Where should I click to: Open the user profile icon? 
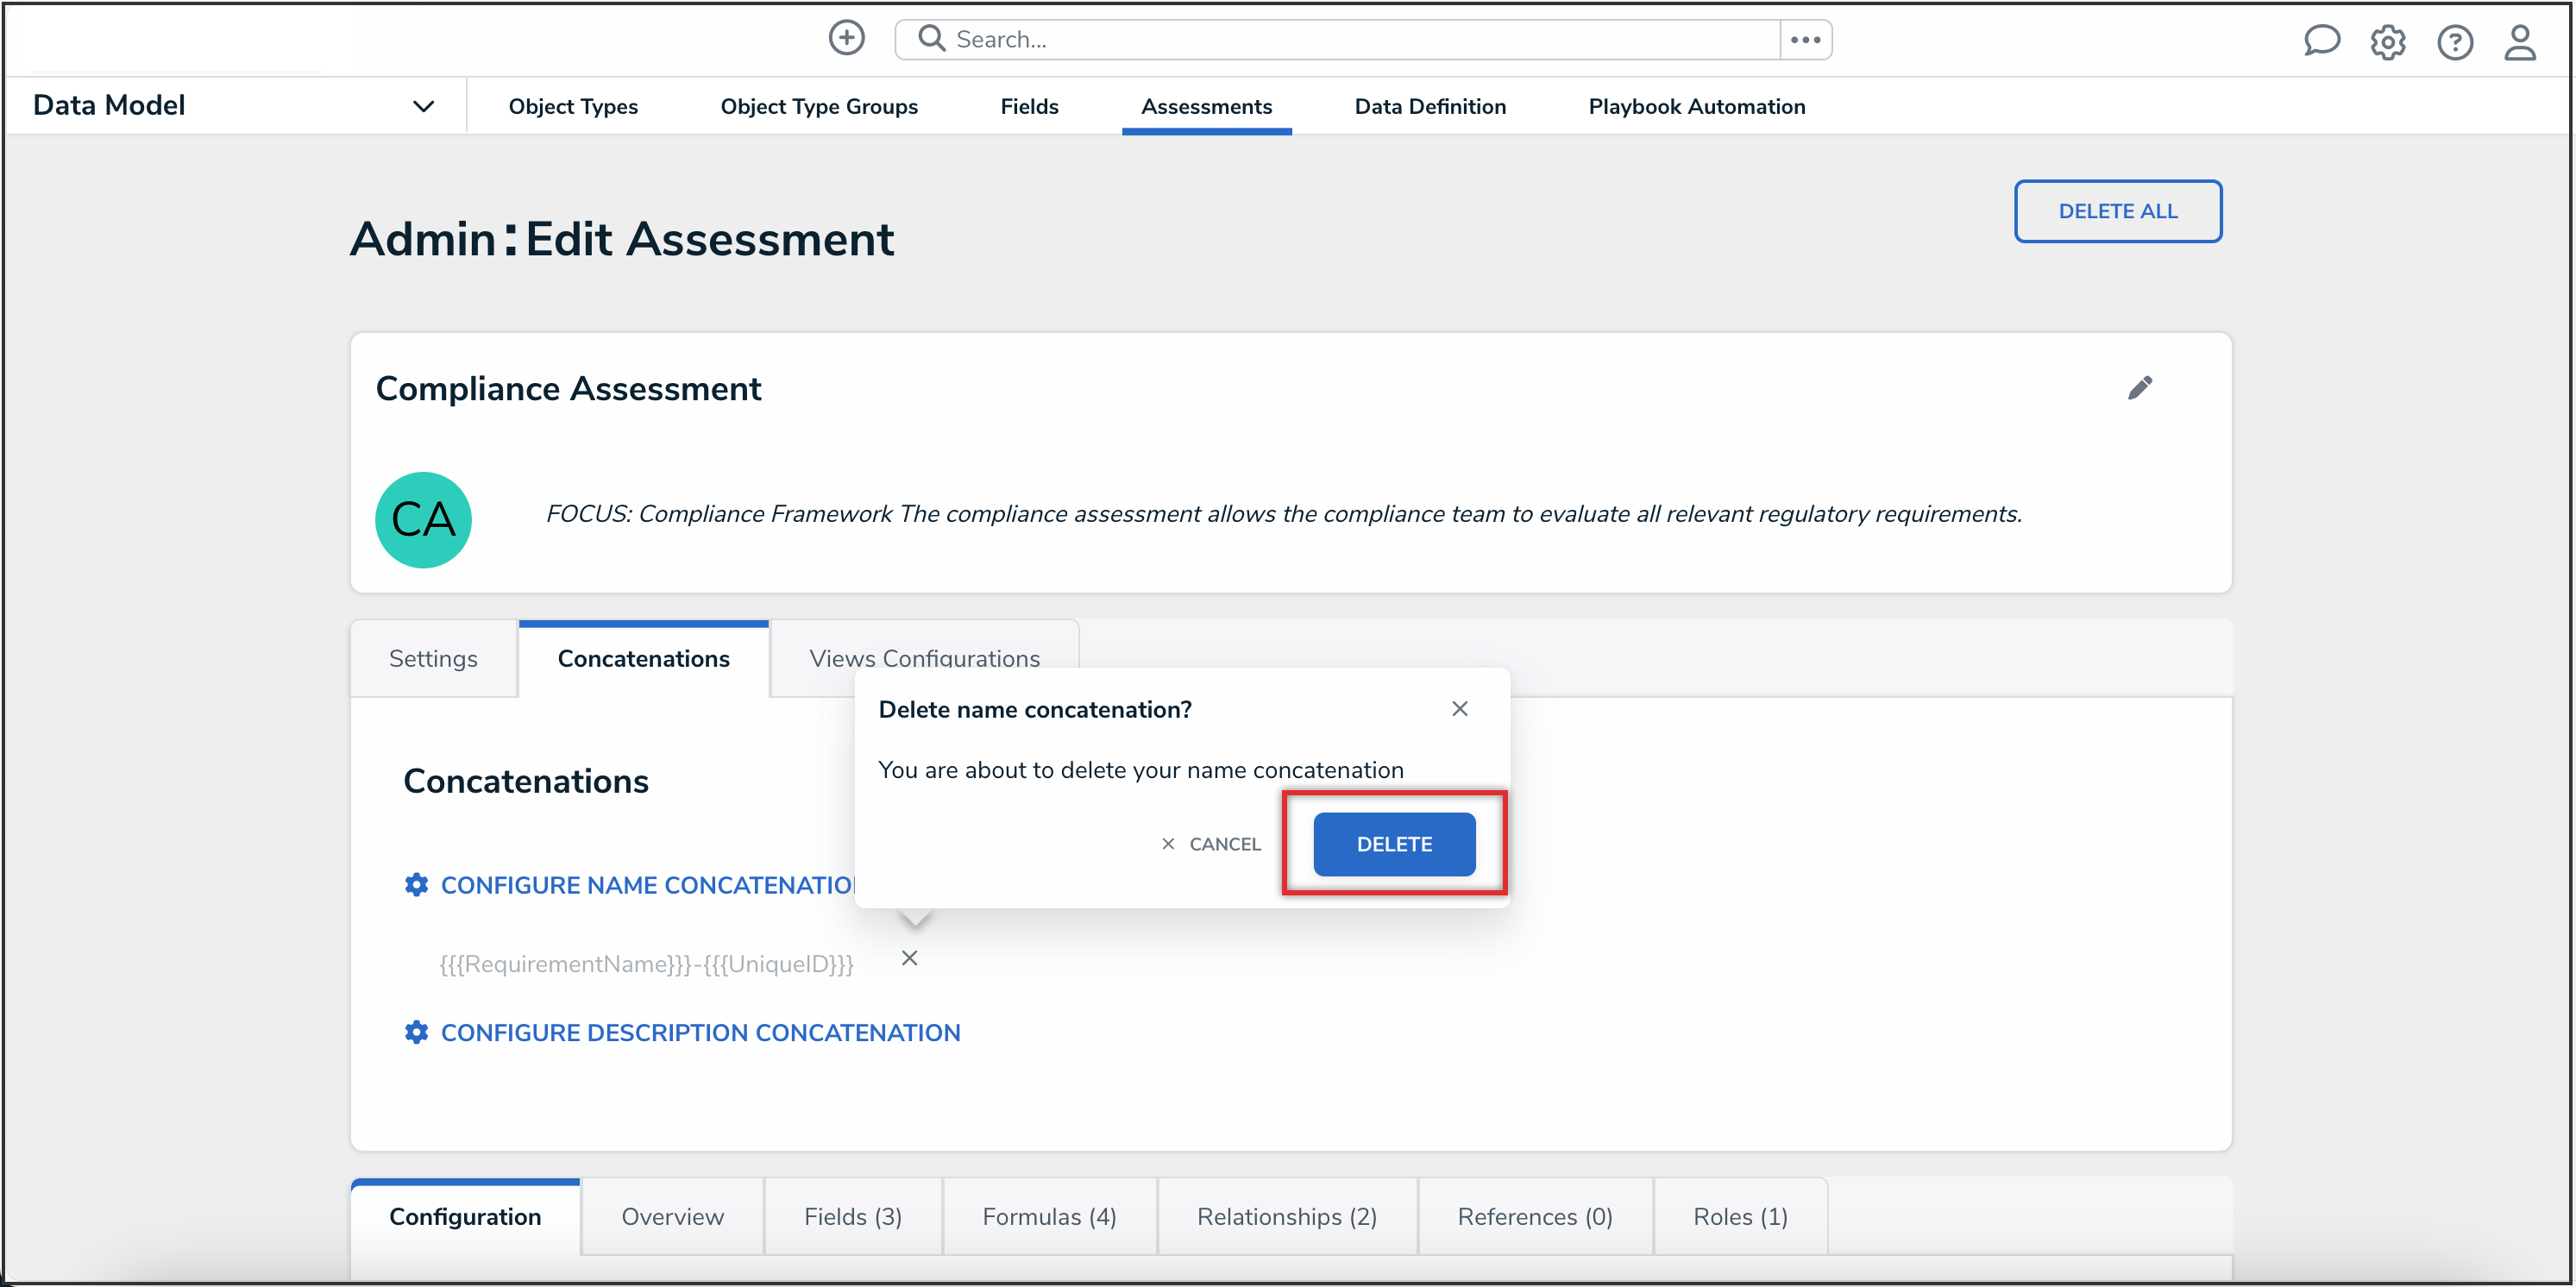click(x=2519, y=42)
